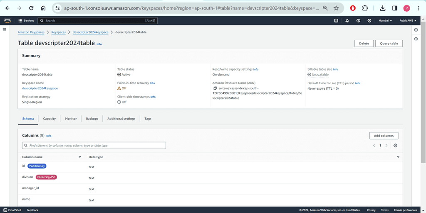
Task: Bookmark this page with the star icon
Action: point(336,8)
